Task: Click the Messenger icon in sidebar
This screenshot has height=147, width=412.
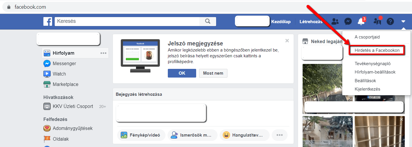Action: [x=47, y=64]
